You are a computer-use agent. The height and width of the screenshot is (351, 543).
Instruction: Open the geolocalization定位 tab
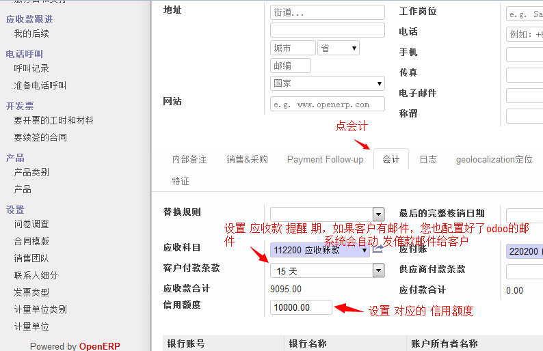(494, 159)
